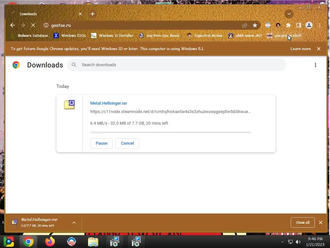Screen dimensions: 330x248
Task: Click the RAR file icon in download card
Action: click(69, 105)
